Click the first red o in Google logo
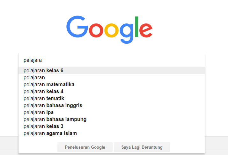 click(96, 30)
